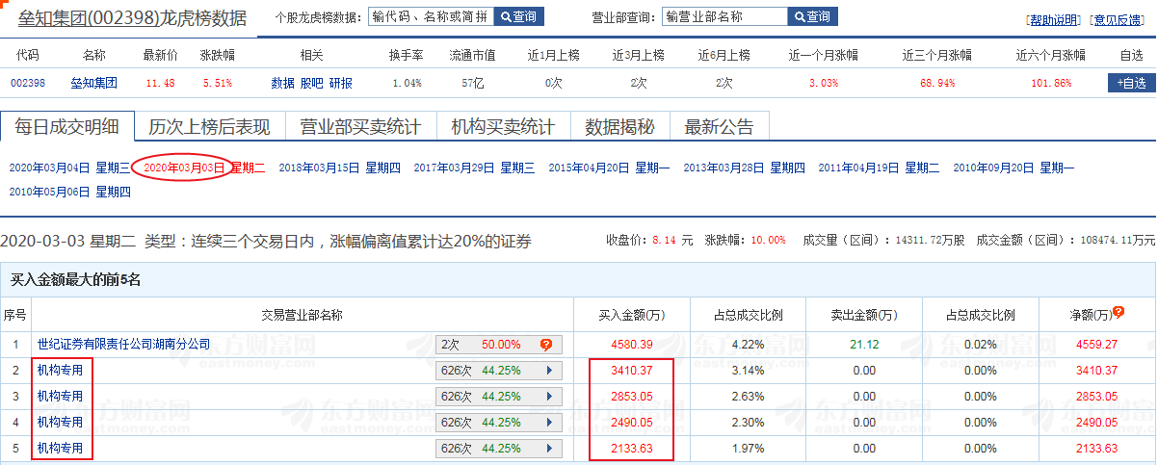Image resolution: width=1158 pixels, height=465 pixels.
Task: Click net value 4559.27 in row 1
Action: (1096, 344)
